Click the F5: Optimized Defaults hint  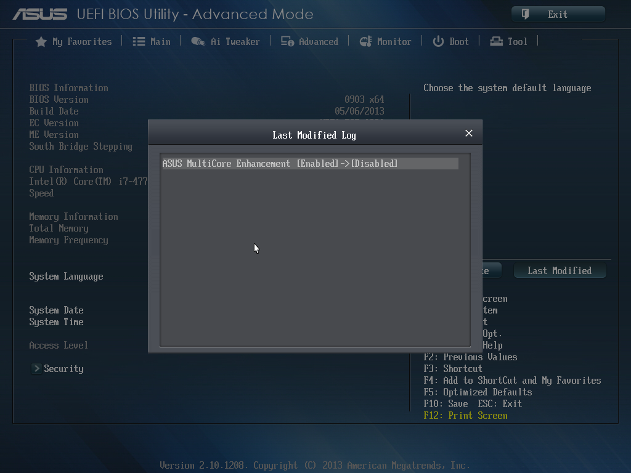(478, 392)
